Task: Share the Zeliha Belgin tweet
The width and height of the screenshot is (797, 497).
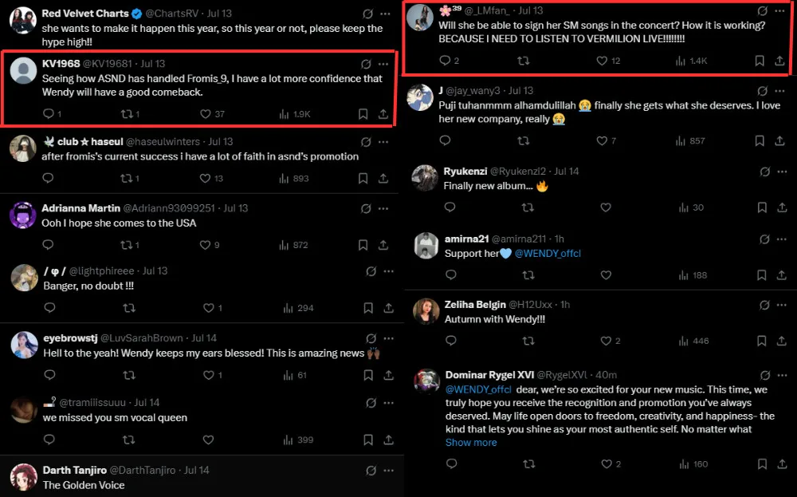Action: pos(780,341)
